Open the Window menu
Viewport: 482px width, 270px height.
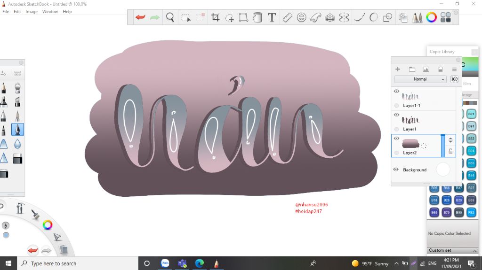pyautogui.click(x=50, y=12)
